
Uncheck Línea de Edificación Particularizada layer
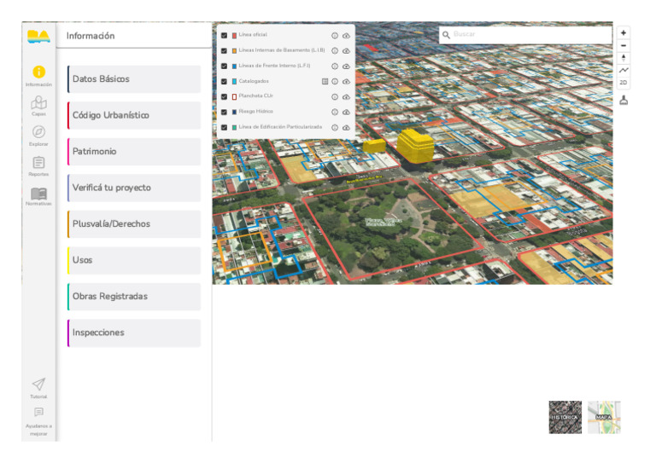225,127
